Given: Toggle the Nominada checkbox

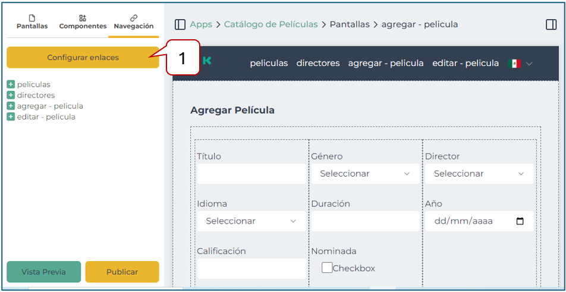Looking at the screenshot, I should pos(327,268).
